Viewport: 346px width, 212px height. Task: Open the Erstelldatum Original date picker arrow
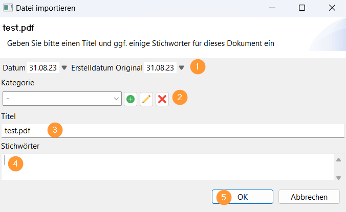click(181, 67)
